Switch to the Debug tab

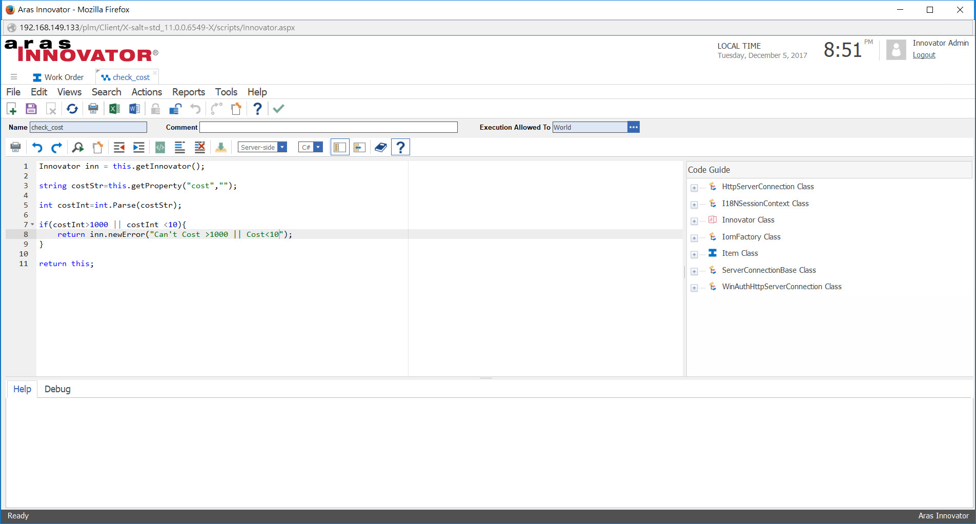point(57,389)
